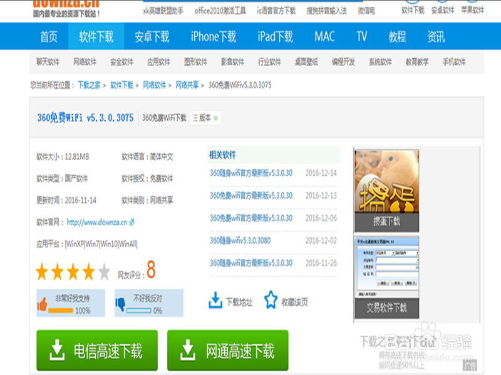Click the thumbs-up support icon
The height and width of the screenshot is (375, 501).
[x=42, y=304]
